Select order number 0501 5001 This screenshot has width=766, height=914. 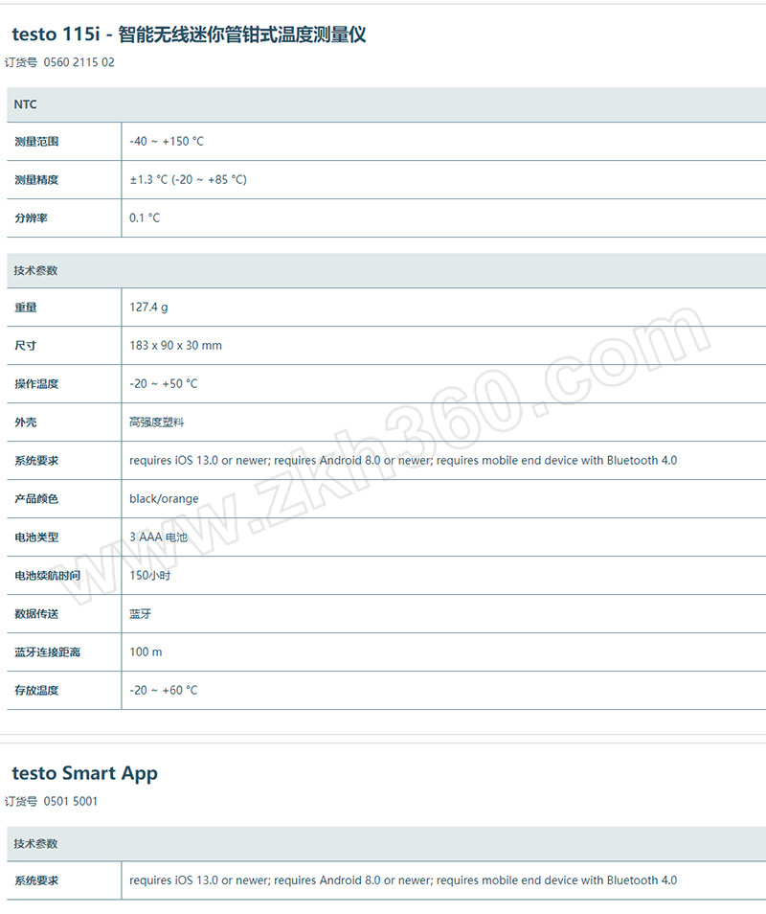pyautogui.click(x=71, y=802)
